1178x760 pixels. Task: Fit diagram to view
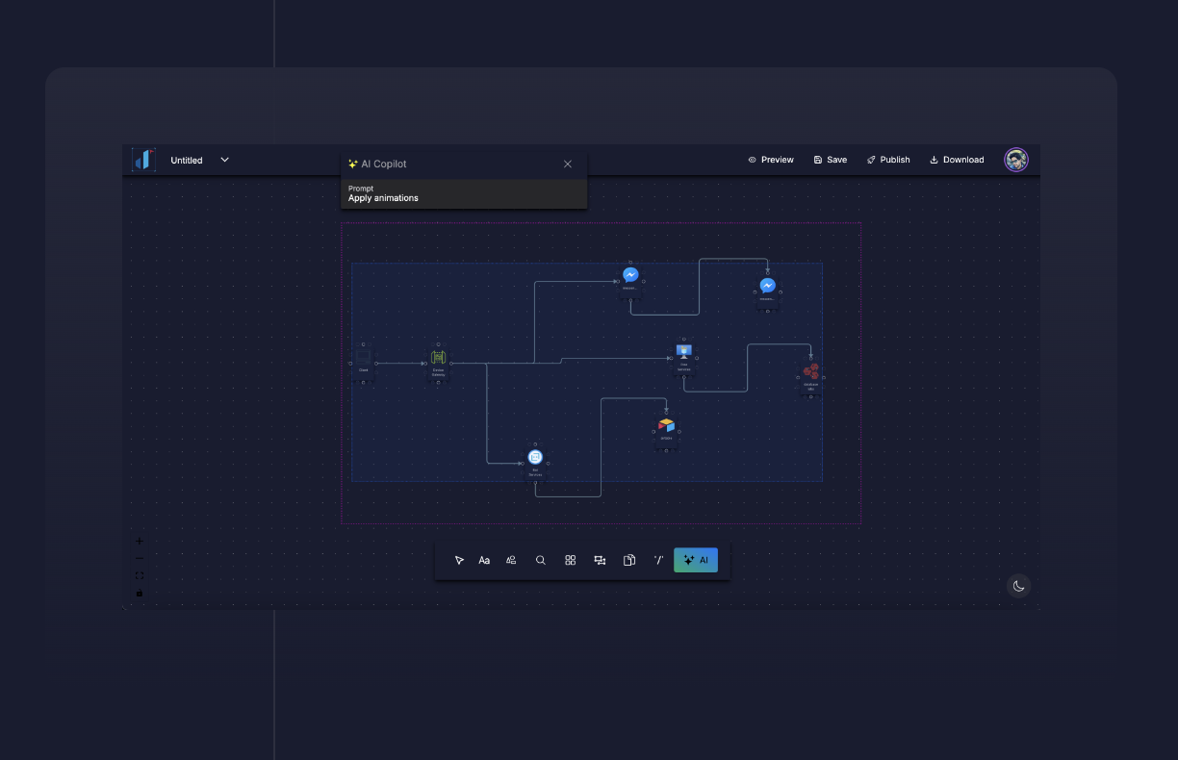tap(140, 575)
